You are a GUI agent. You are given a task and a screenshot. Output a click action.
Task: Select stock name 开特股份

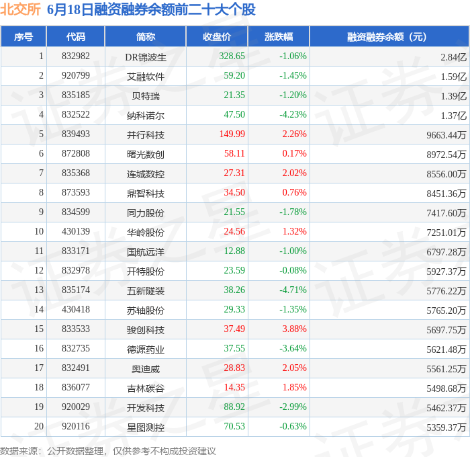[146, 272]
